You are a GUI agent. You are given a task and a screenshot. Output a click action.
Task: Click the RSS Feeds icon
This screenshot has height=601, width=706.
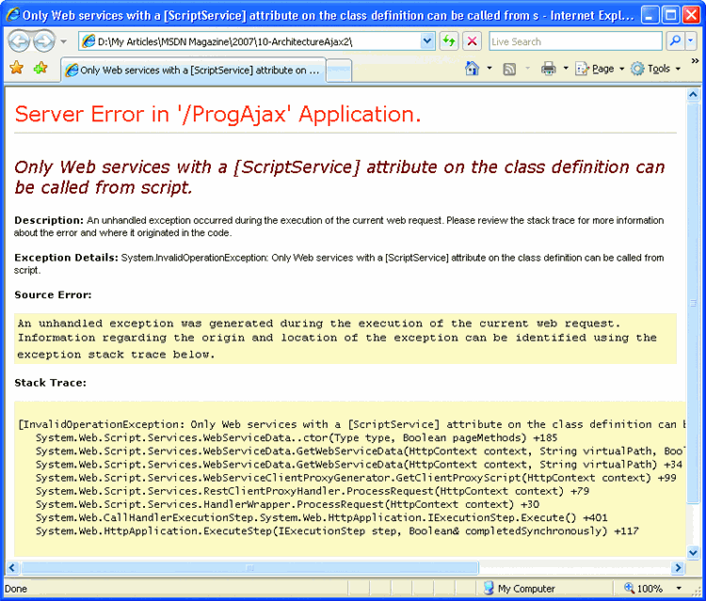(x=509, y=69)
